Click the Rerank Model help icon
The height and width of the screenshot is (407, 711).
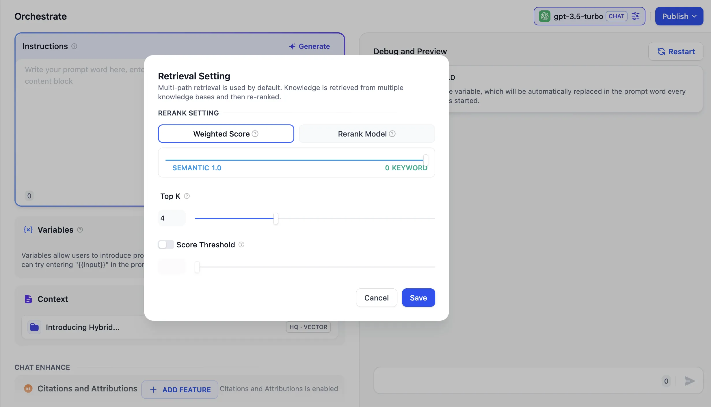pyautogui.click(x=392, y=134)
